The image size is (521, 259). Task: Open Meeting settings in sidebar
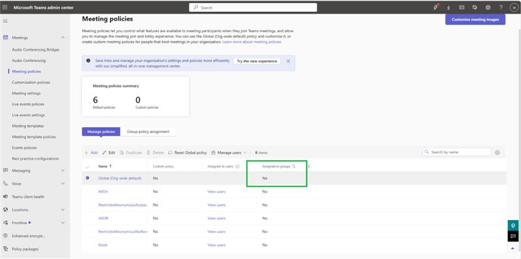coord(26,93)
